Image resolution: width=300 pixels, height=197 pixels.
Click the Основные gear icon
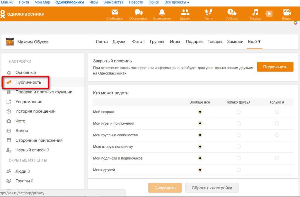(x=9, y=73)
